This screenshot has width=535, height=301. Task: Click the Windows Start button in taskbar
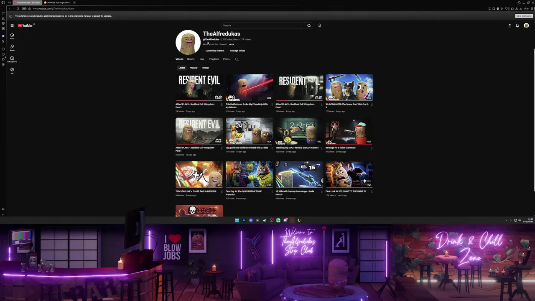coord(237,220)
